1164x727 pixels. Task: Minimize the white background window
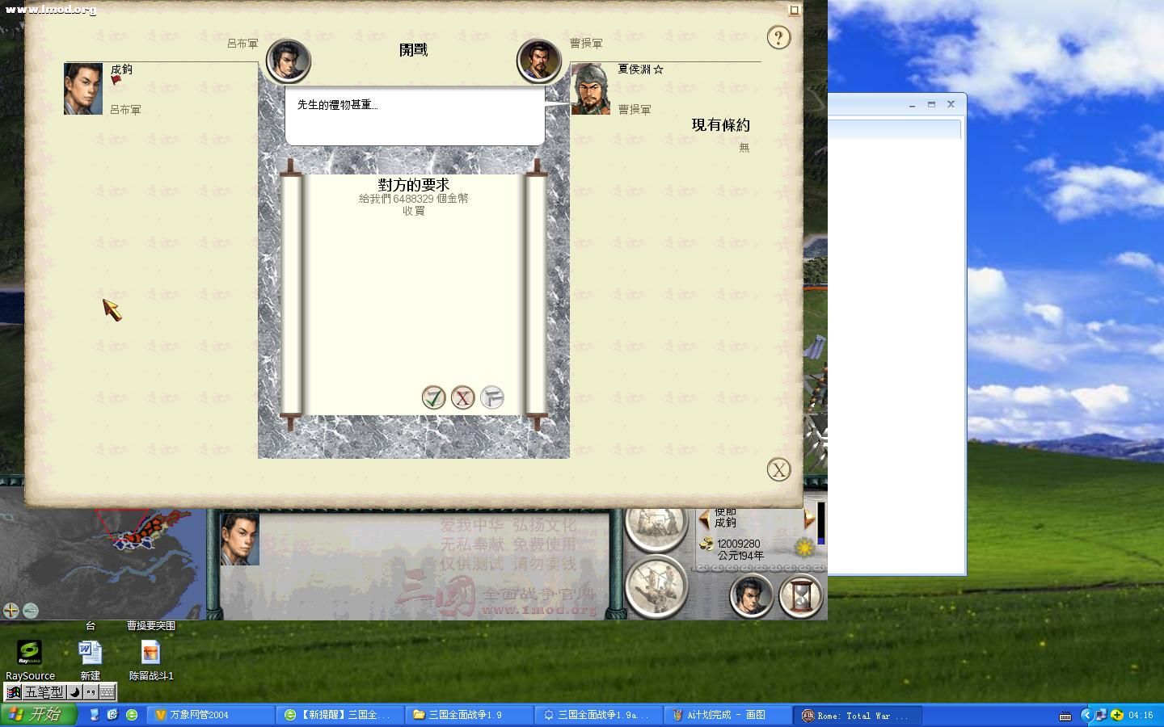click(912, 105)
